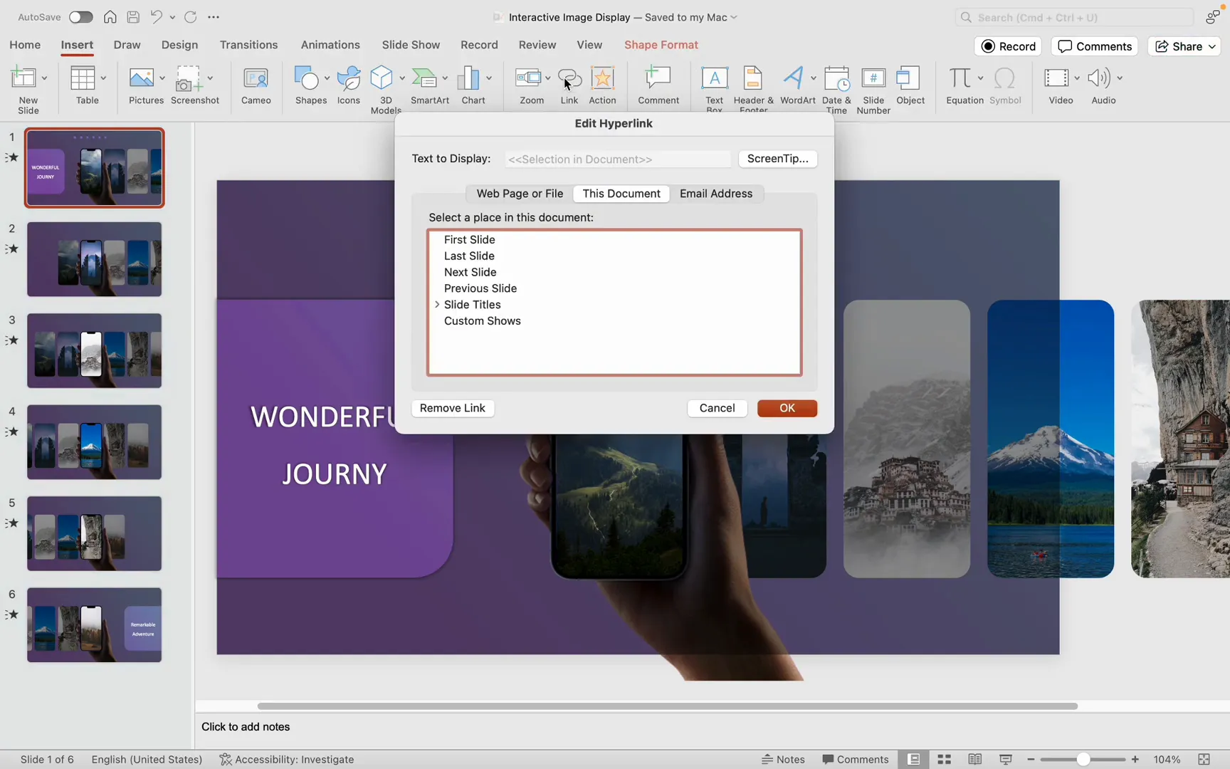The height and width of the screenshot is (769, 1230).
Task: Click the ScreenTip... button
Action: [778, 159]
